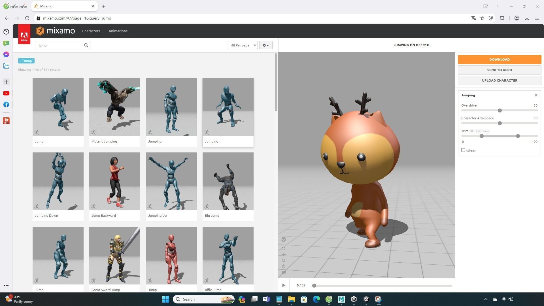544x306 pixels.
Task: Go back to the previous page
Action: click(x=7, y=18)
